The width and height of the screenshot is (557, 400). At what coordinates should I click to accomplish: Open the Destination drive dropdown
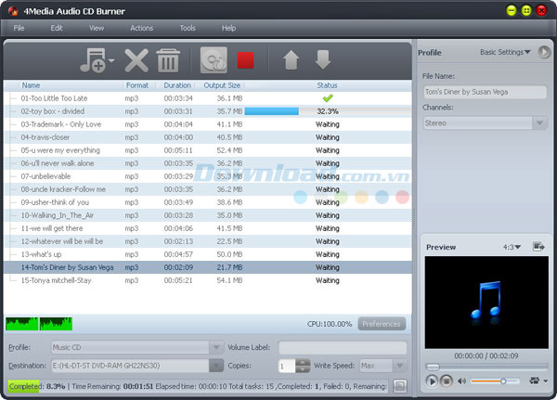[x=216, y=366]
